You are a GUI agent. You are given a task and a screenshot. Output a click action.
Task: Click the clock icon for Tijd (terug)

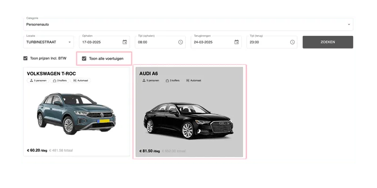click(x=292, y=42)
